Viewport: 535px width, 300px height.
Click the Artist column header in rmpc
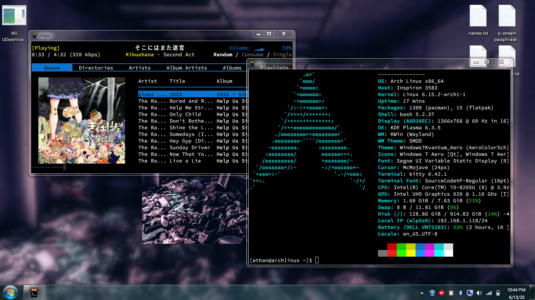coord(148,81)
